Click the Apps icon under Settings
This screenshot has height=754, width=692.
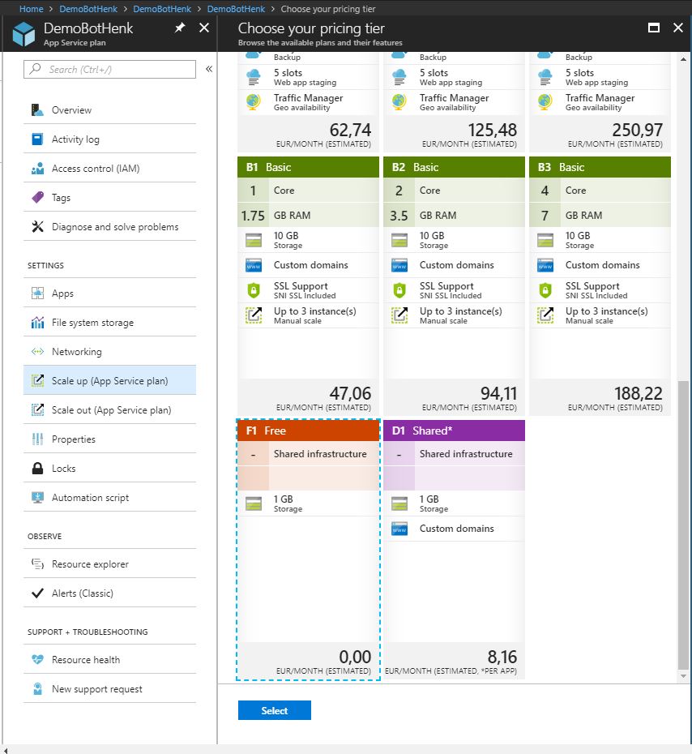click(37, 293)
